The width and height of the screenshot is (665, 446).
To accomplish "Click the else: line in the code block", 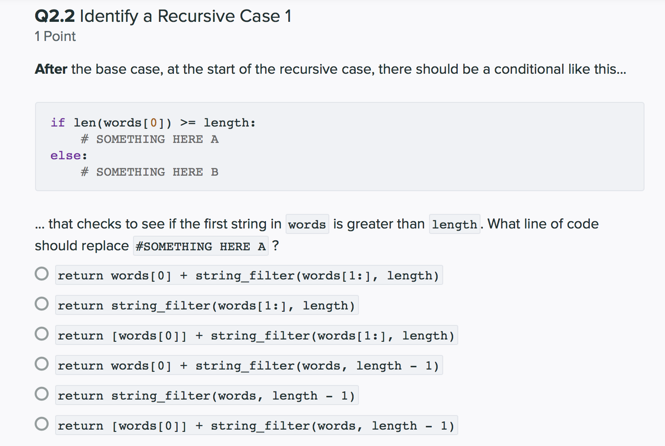I will (69, 156).
